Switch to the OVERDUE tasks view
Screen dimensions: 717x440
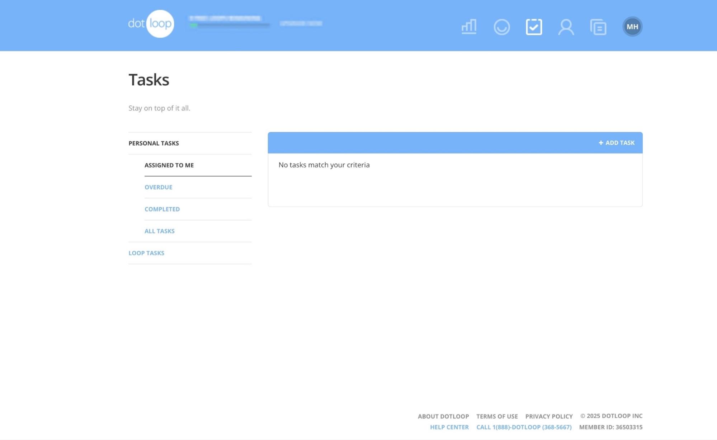[x=158, y=187]
